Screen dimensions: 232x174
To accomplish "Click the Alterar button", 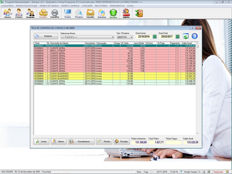I will 59,142.
